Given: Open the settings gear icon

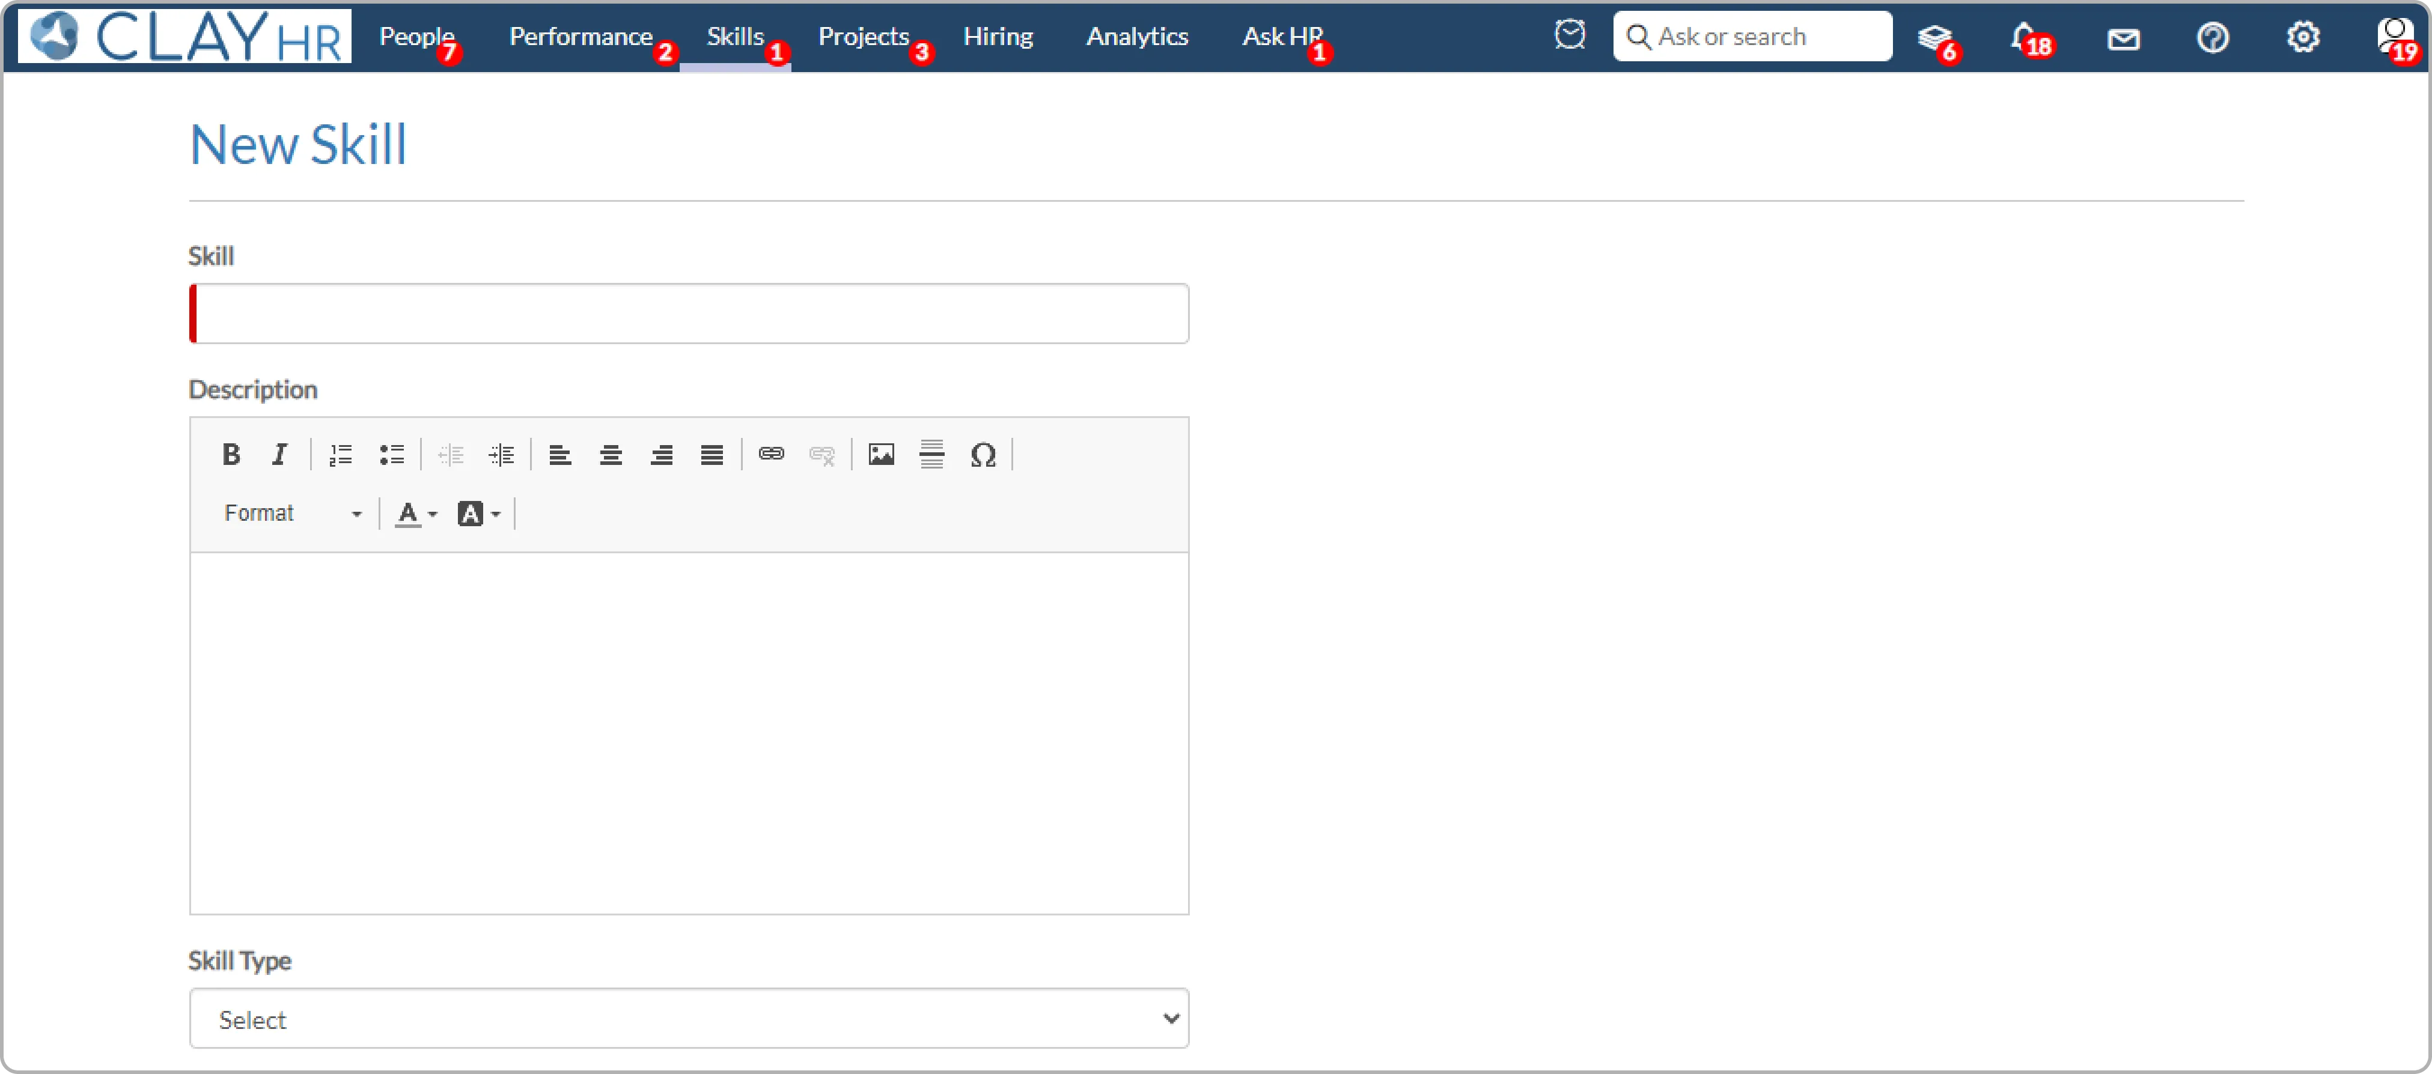Looking at the screenshot, I should click(2302, 38).
